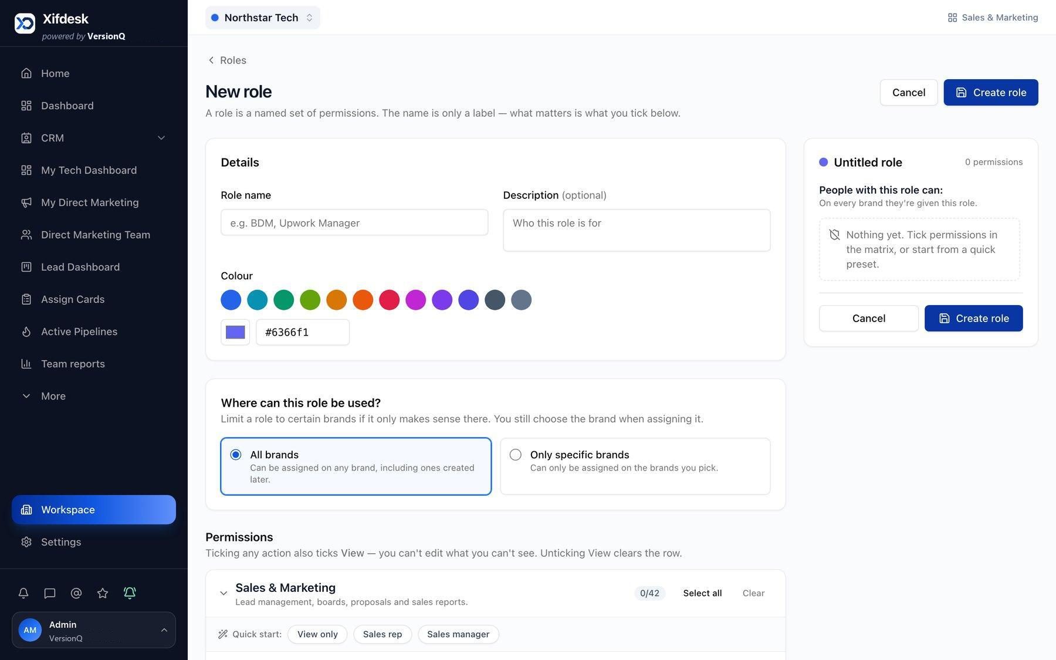Pick the dark slate colour swatch
The width and height of the screenshot is (1056, 660).
click(x=495, y=300)
